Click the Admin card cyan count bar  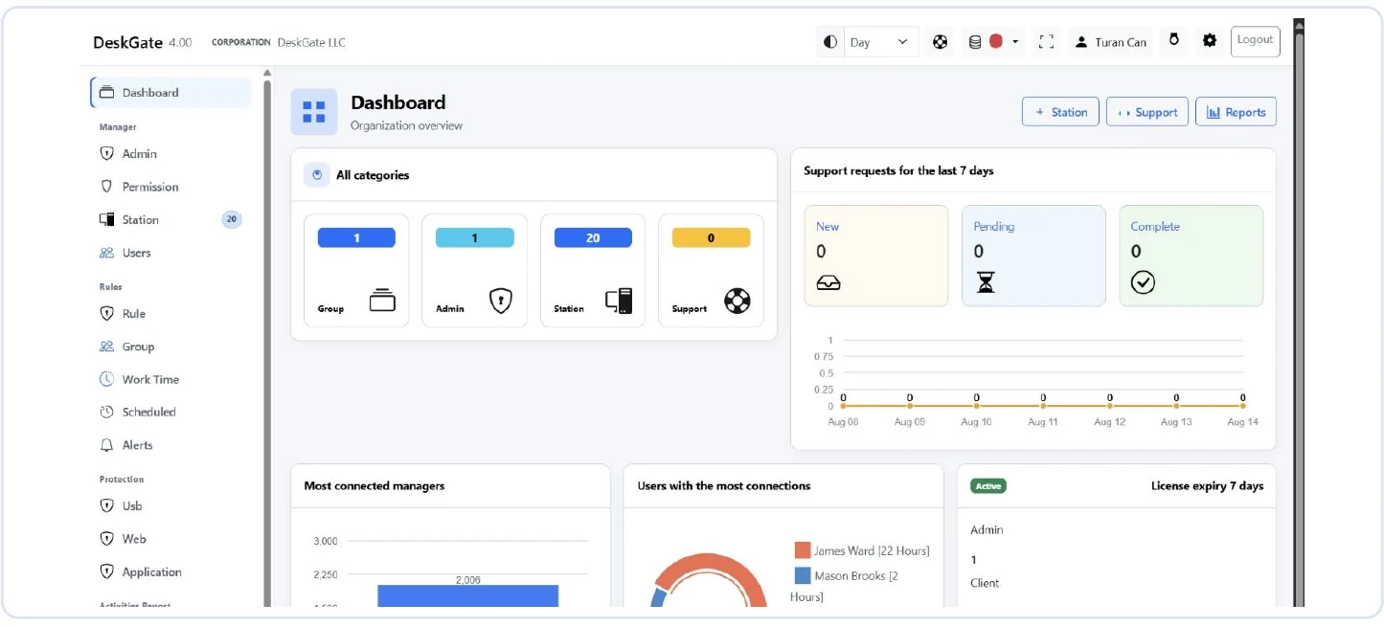pyautogui.click(x=475, y=238)
